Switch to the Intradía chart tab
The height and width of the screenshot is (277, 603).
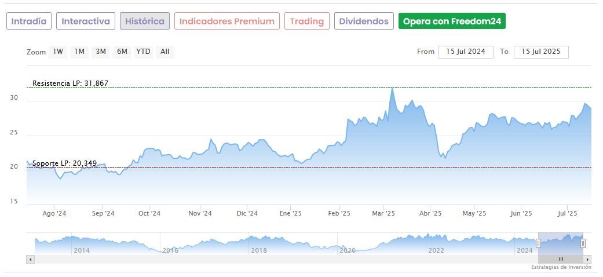click(29, 21)
